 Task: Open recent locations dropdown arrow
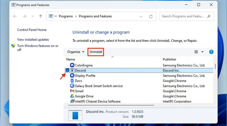(32, 17)
